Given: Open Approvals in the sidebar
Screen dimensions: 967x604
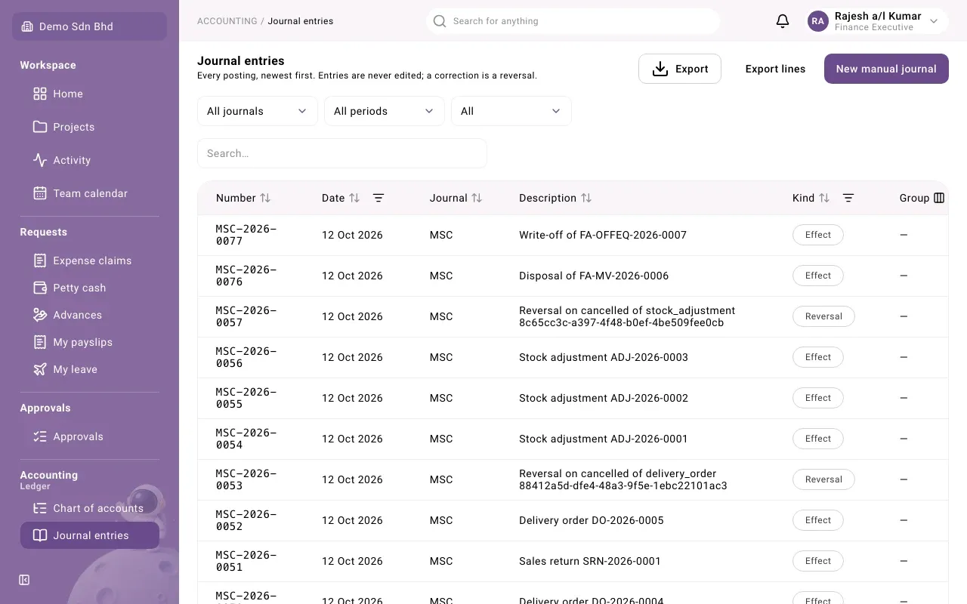Looking at the screenshot, I should (x=90, y=436).
